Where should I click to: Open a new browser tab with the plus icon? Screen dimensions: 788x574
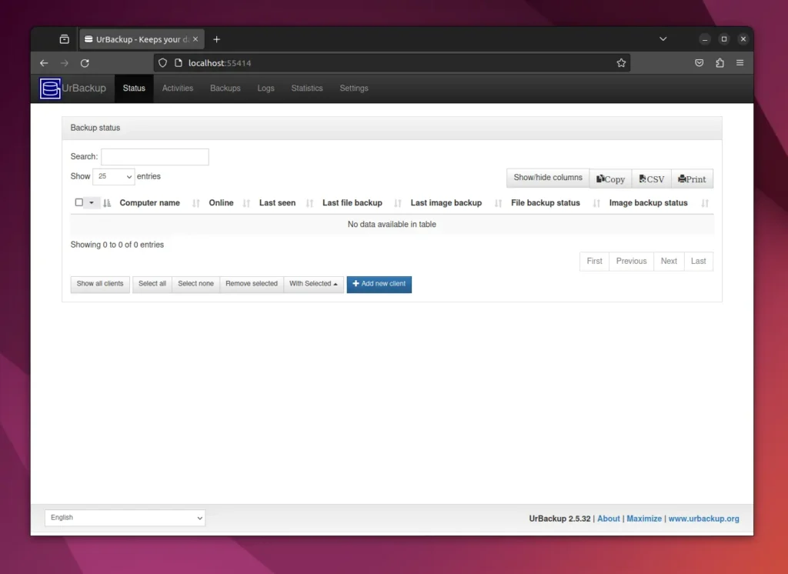tap(216, 38)
